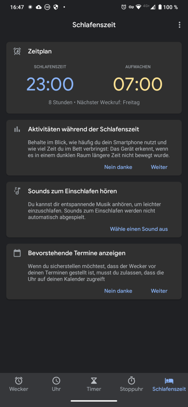Screen dimensions: 188x407
Task: Tap the bar chart activity icon
Action: coord(17,129)
